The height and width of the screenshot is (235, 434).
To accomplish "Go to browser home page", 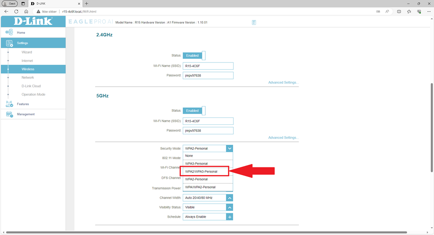I will 26,12.
